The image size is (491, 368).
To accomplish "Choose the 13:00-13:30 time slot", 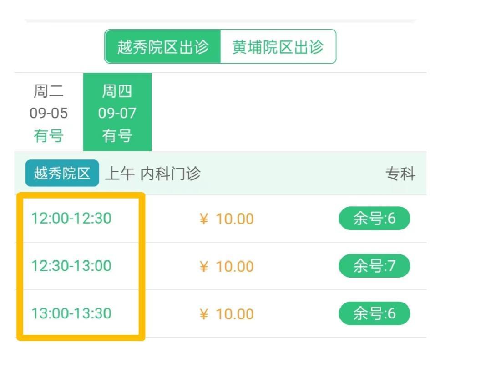I will 71,313.
